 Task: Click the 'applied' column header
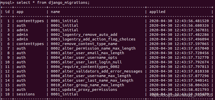tap(157, 12)
